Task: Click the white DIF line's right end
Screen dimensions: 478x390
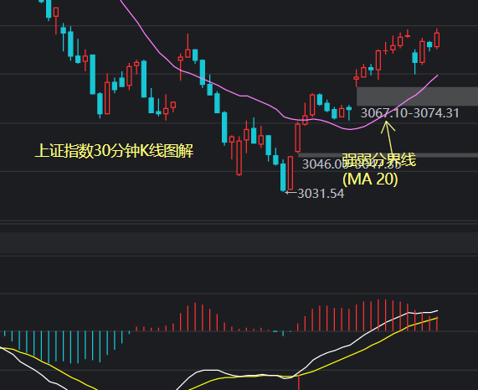Action: coord(437,310)
